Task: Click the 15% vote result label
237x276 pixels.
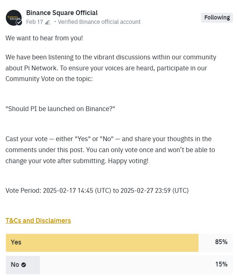Action: pos(221,264)
